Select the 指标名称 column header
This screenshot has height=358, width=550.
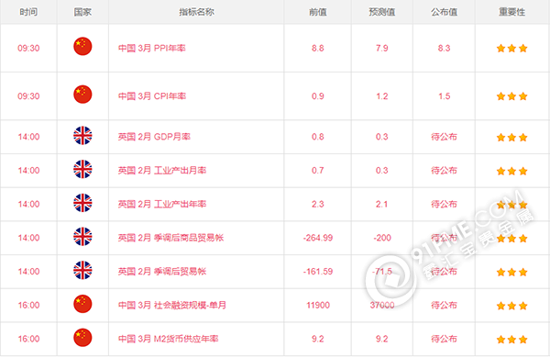[x=196, y=12]
